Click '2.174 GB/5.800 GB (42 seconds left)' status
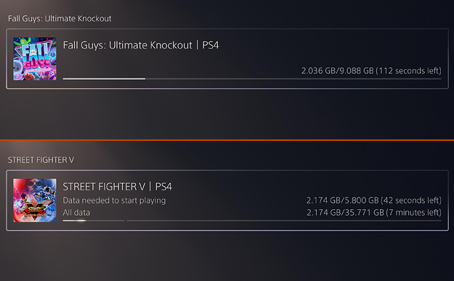 click(374, 200)
